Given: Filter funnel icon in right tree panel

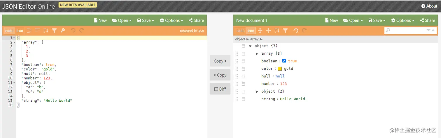Looking at the screenshot, I should 286,31.
